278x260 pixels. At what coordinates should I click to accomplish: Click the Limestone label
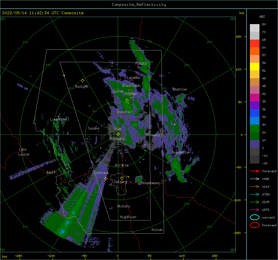pos(58,119)
